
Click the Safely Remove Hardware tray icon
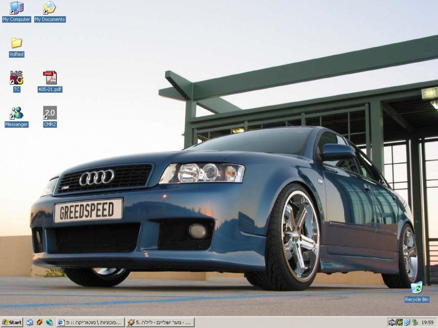point(415,323)
